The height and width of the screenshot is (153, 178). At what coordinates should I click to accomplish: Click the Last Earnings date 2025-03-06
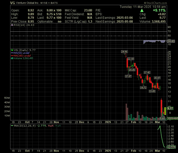point(125,18)
